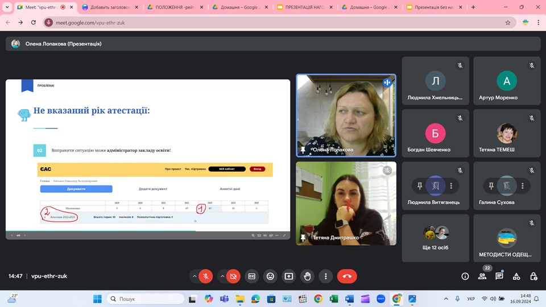This screenshot has width=546, height=307.
Task: Open the Activities panel
Action: coord(516,276)
